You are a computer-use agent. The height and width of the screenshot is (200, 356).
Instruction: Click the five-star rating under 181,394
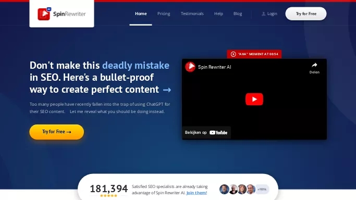pos(109,195)
